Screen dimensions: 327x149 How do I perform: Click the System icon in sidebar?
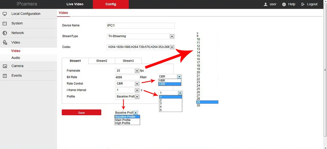[5, 24]
